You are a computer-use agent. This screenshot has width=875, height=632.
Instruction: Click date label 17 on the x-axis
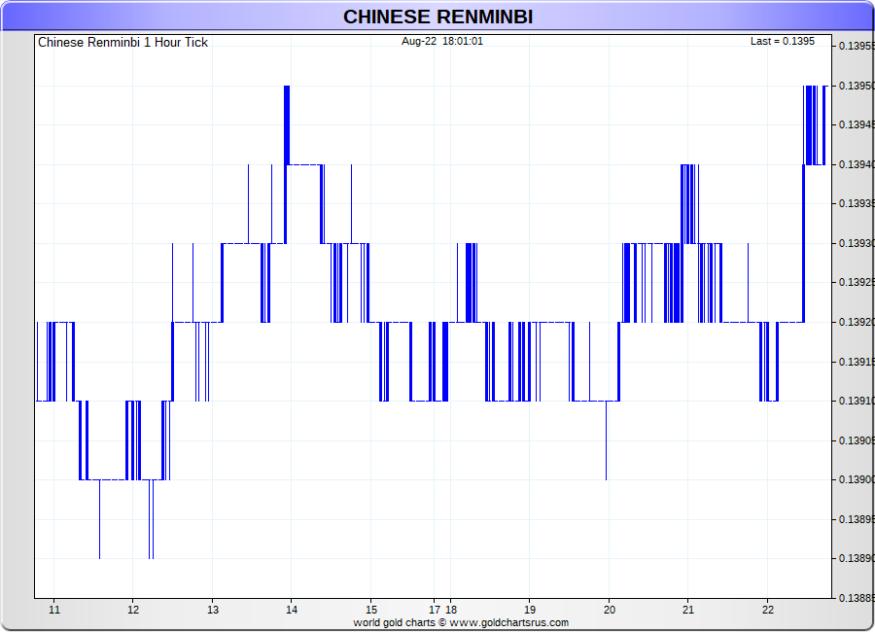point(435,610)
